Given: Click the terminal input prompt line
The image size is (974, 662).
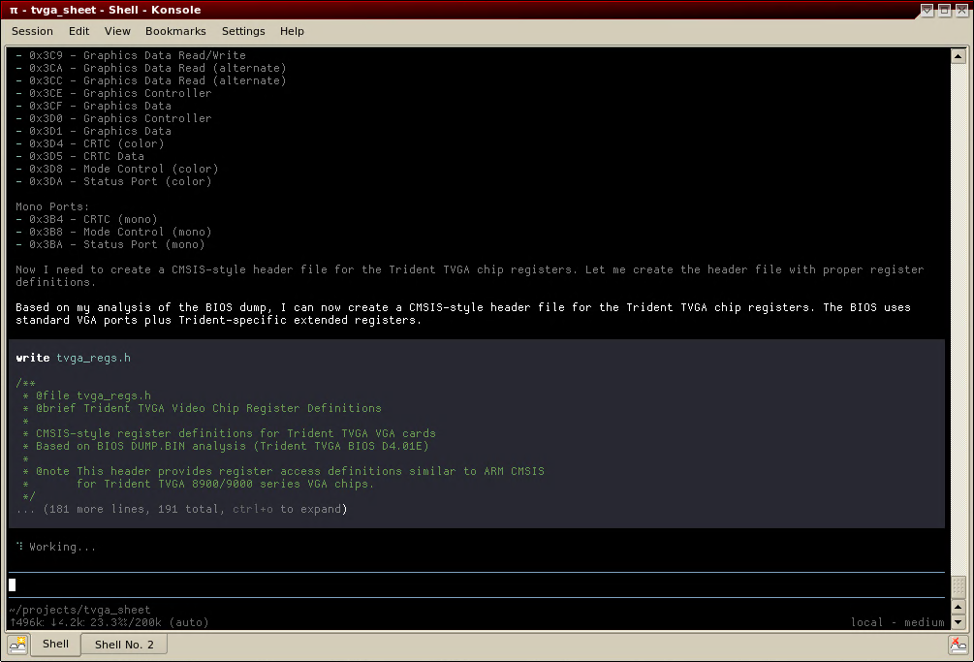Looking at the screenshot, I should [477, 585].
